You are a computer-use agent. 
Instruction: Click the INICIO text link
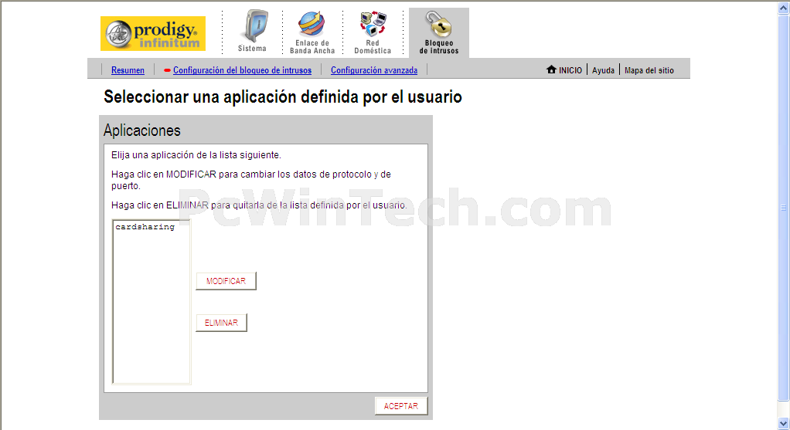click(570, 70)
